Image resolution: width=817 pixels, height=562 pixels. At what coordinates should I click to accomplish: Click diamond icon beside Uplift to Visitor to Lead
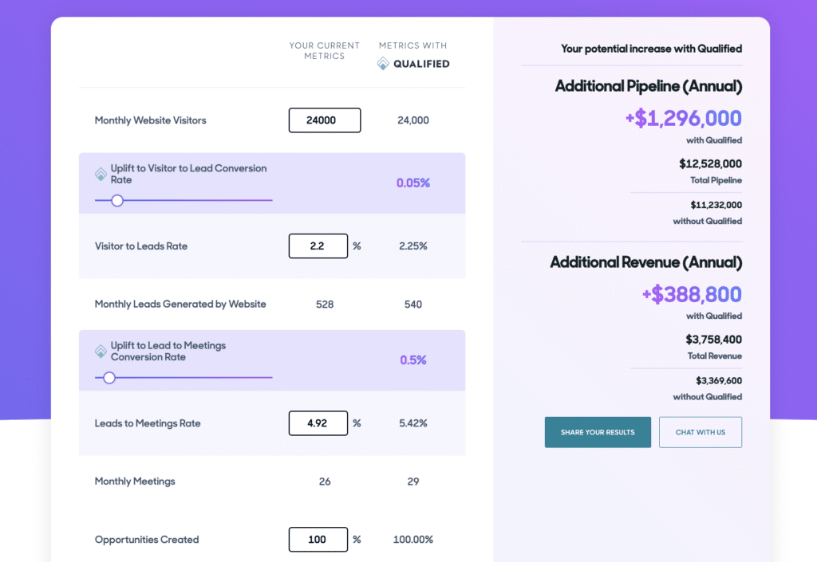click(101, 174)
